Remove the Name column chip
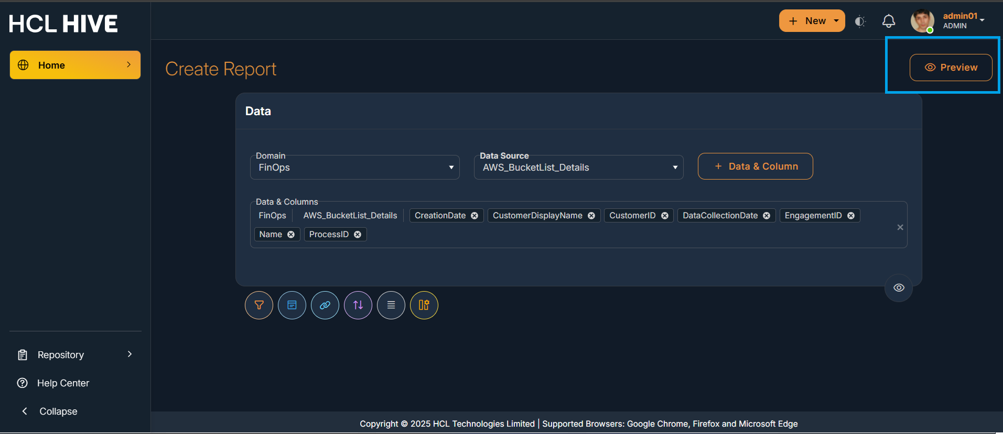The height and width of the screenshot is (434, 1003). coord(291,235)
